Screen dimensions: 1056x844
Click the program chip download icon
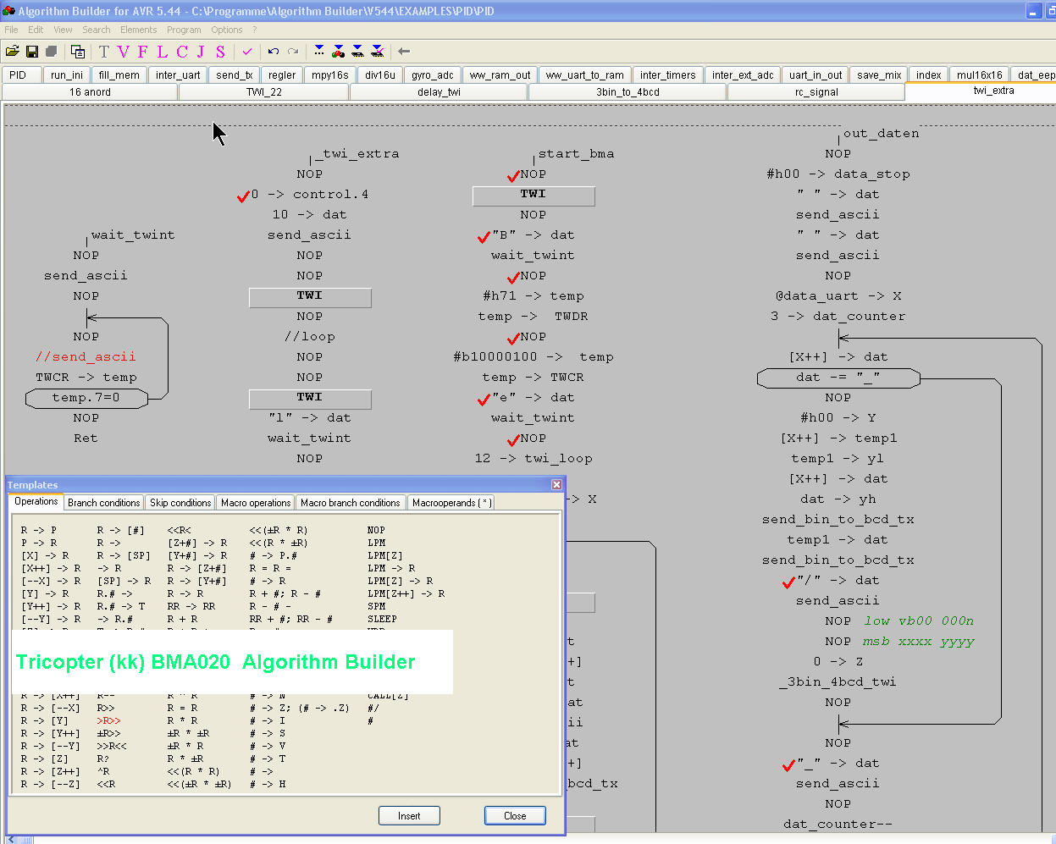tap(358, 52)
